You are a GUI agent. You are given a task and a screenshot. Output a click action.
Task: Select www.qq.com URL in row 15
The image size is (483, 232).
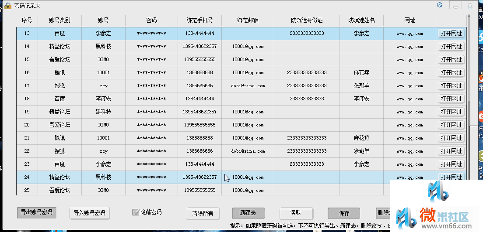click(x=409, y=60)
